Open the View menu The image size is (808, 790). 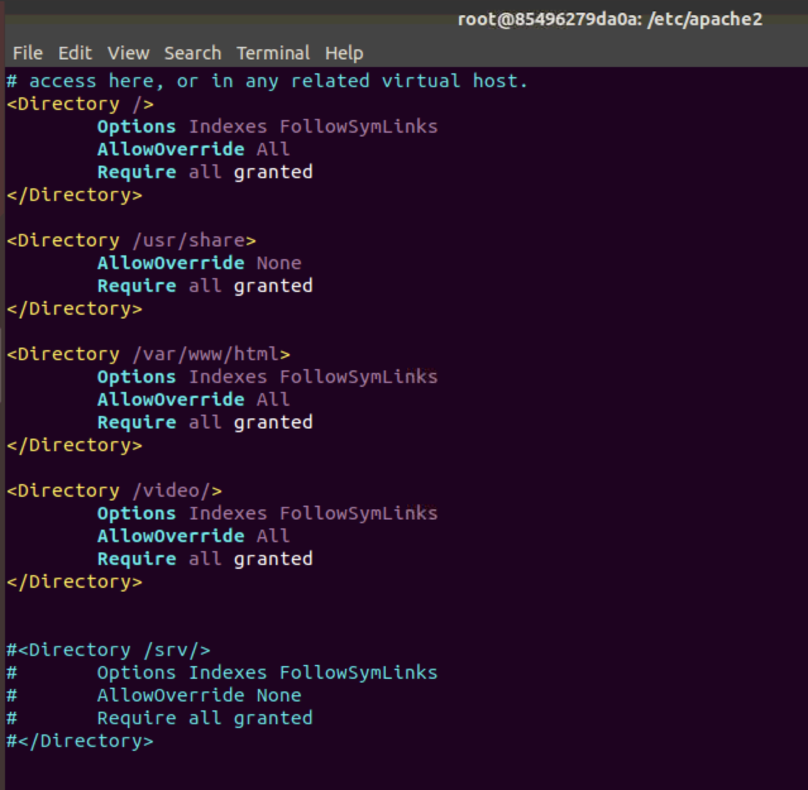128,53
